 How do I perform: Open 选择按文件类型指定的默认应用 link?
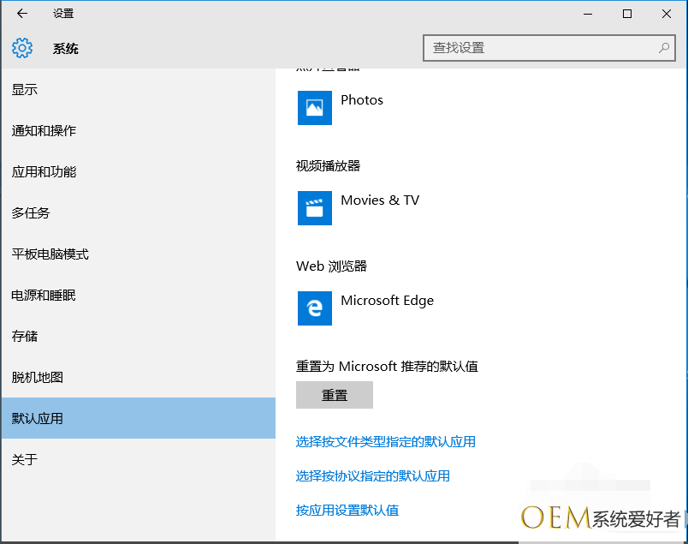[385, 442]
